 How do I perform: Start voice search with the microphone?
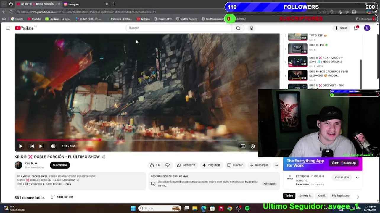[x=252, y=28]
